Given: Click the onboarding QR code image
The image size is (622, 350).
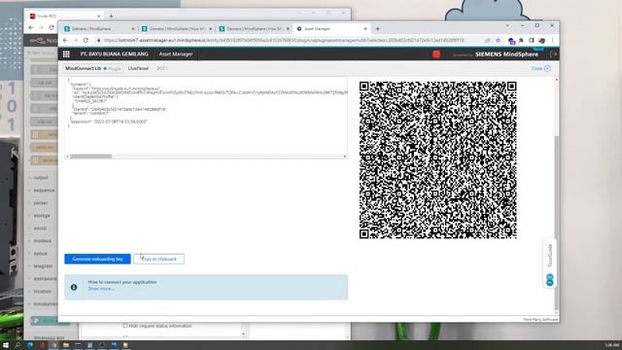Looking at the screenshot, I should coord(438,159).
